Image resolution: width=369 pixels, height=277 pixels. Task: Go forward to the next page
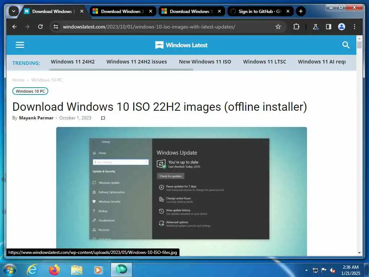27,27
